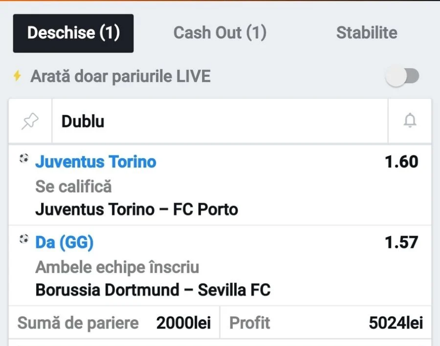Open the Da (GG) selection link
440x346 pixels.
click(64, 242)
